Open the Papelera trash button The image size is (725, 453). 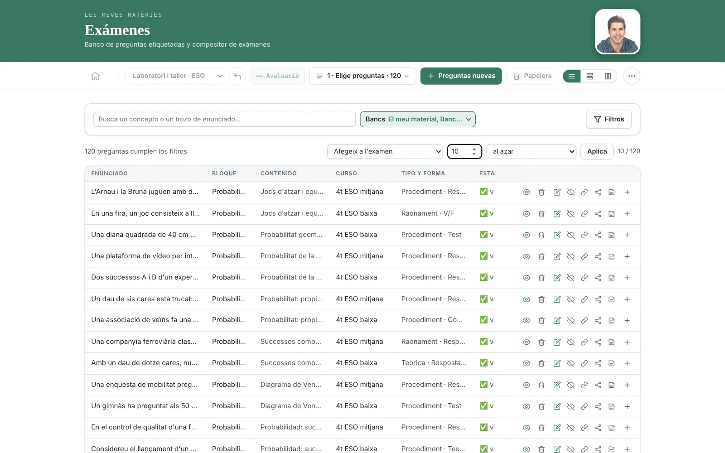[x=532, y=76]
